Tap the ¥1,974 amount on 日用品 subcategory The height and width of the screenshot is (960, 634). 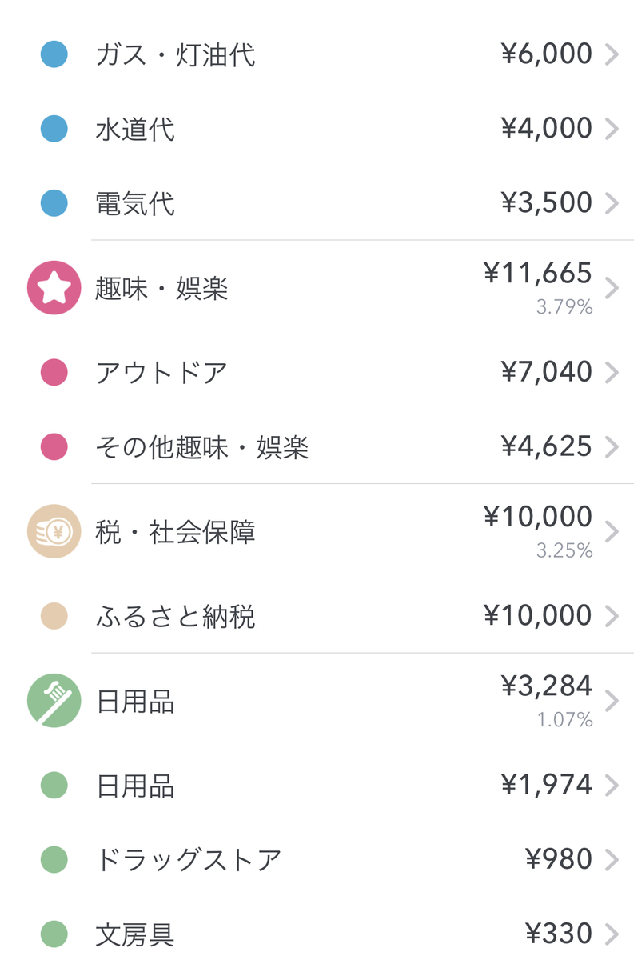click(x=547, y=786)
